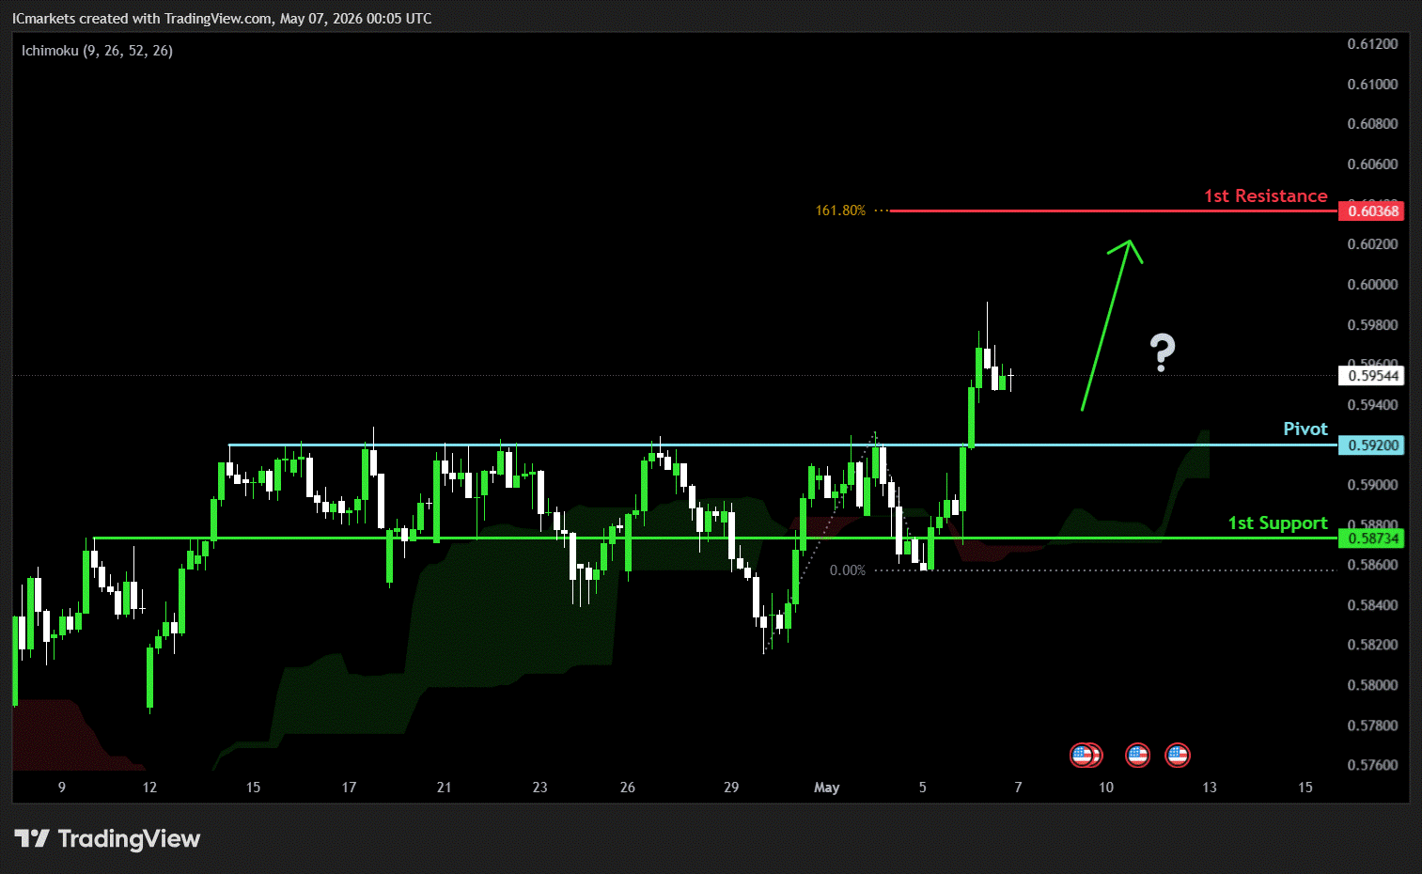Select the red 0.60368 price label
The height and width of the screenshot is (874, 1422).
pyautogui.click(x=1371, y=211)
